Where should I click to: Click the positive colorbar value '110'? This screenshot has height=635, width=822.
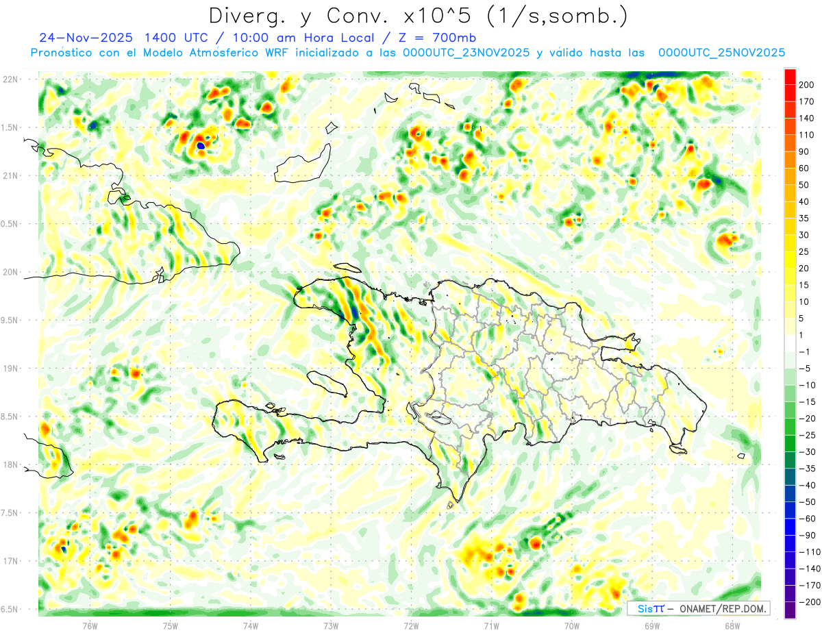click(x=808, y=135)
